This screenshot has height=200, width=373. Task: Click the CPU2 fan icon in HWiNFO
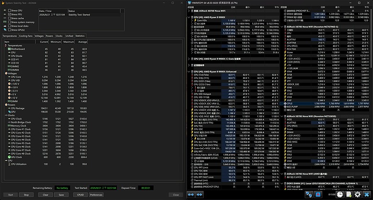click(285, 104)
